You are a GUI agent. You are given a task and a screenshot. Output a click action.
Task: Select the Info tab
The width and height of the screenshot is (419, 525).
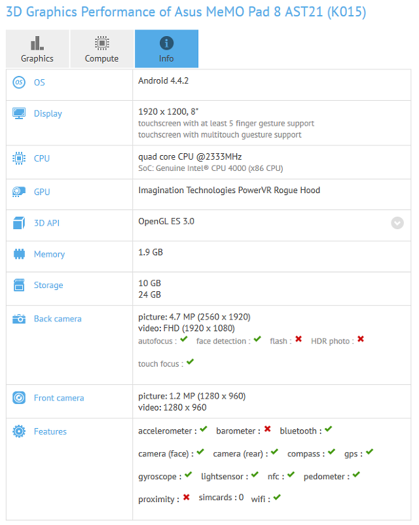(166, 48)
